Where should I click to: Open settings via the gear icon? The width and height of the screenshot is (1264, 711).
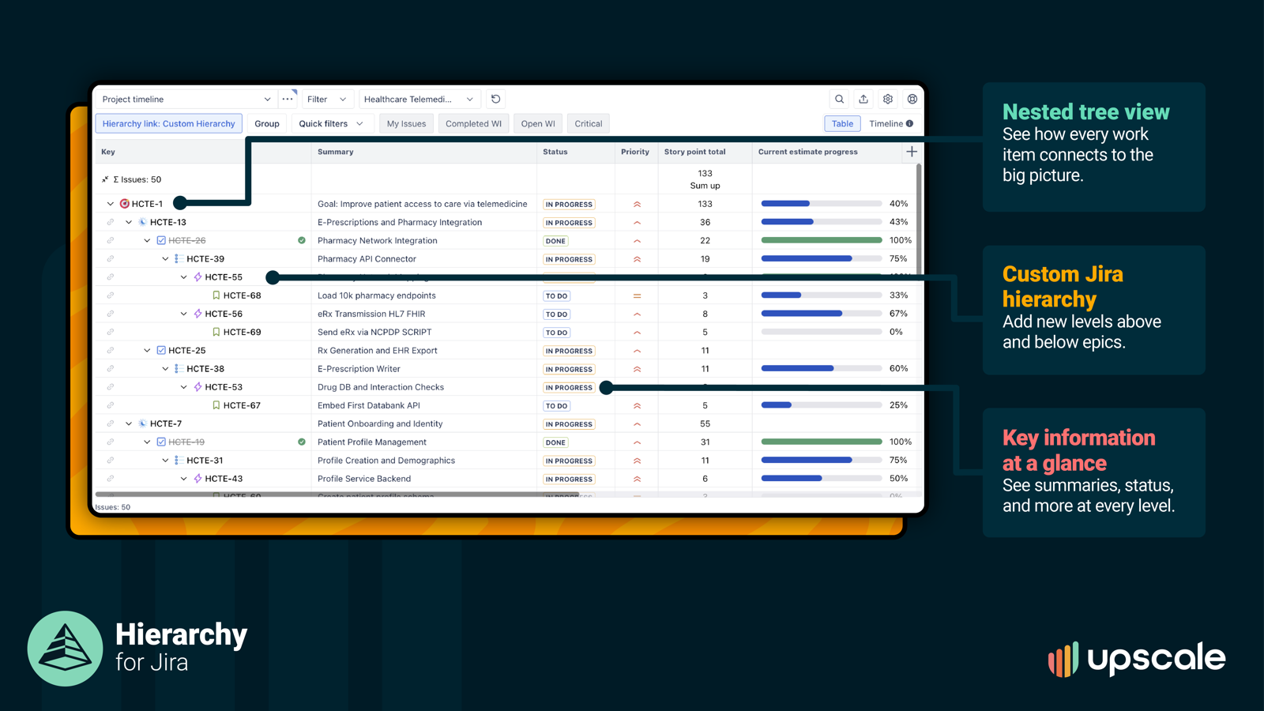887,99
